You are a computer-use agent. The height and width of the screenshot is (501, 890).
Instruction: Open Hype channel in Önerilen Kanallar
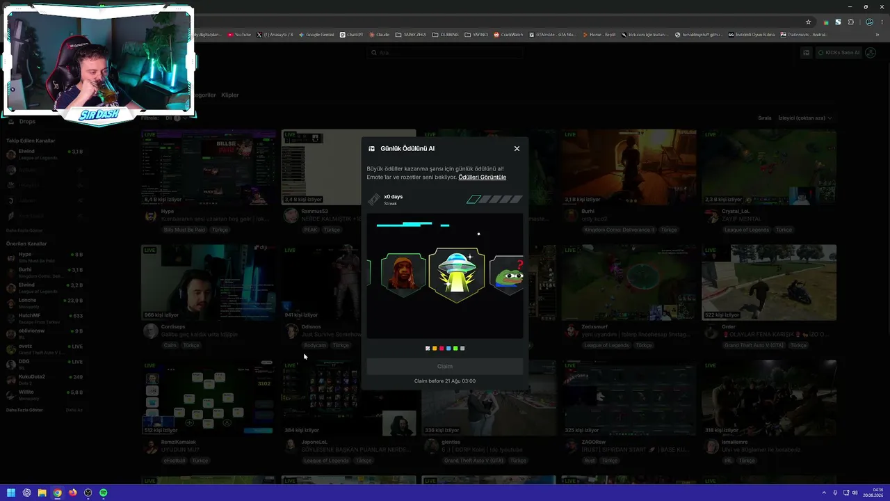[43, 257]
